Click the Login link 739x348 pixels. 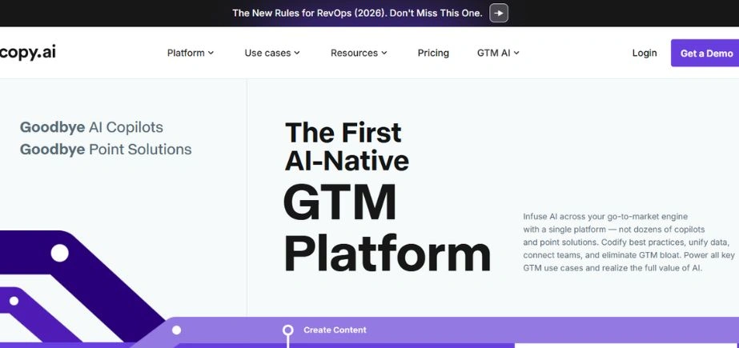[645, 54]
